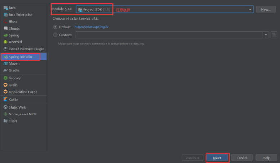Image resolution: width=280 pixels, height=163 pixels.
Task: Click the Static Web text label
Action: tap(17, 107)
